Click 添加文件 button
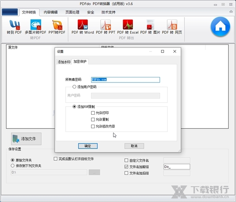 [26, 139]
